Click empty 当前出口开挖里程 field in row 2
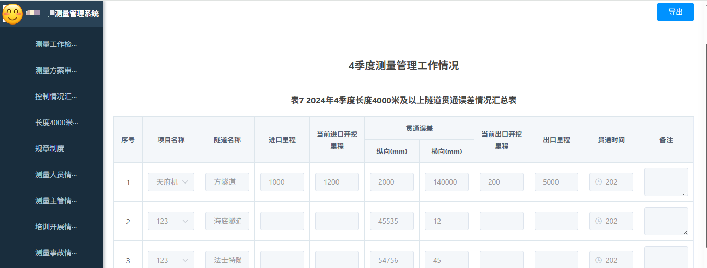The width and height of the screenshot is (707, 268). (502, 221)
